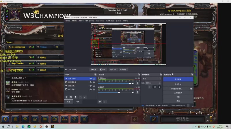Screen dimensions: 231x129
Task: Float the 混音器 dock panel
Action: click(139, 75)
